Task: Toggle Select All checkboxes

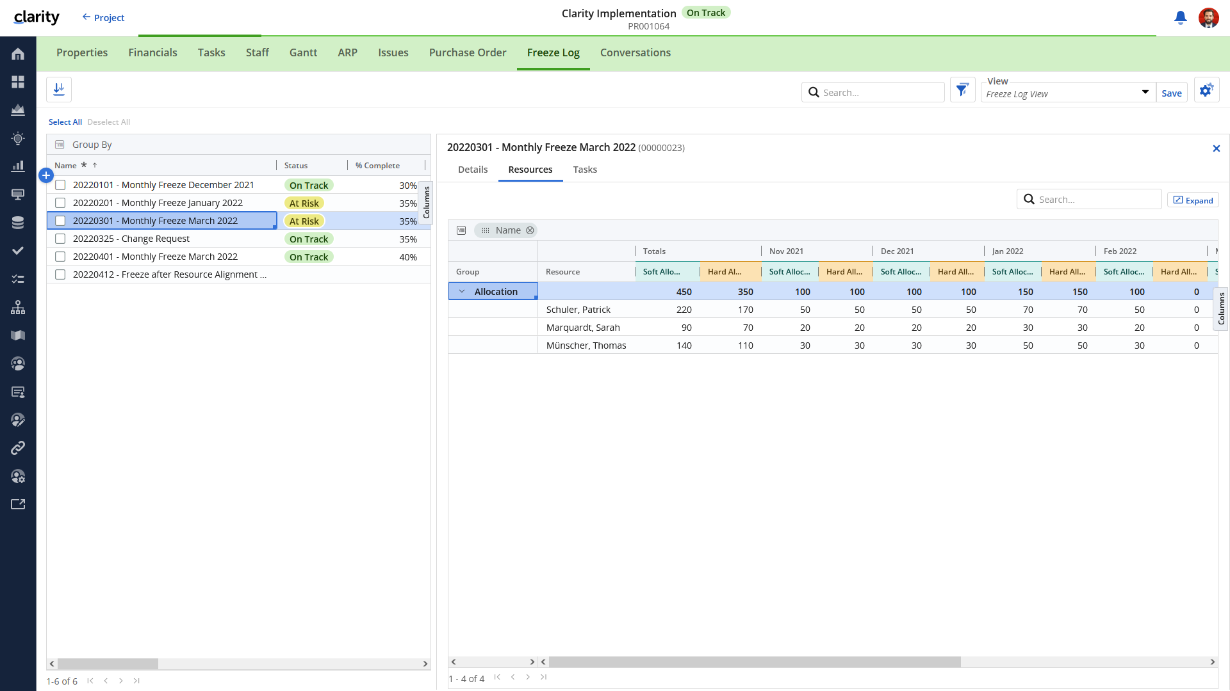Action: (64, 122)
